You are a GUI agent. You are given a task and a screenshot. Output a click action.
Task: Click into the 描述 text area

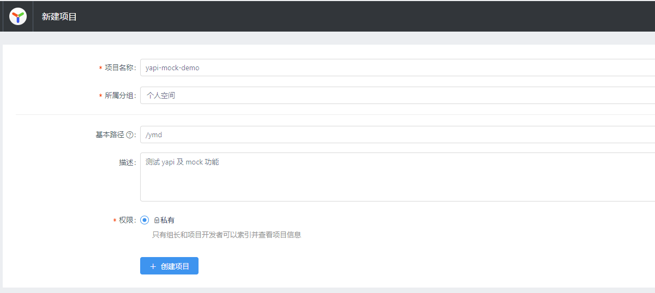click(398, 177)
